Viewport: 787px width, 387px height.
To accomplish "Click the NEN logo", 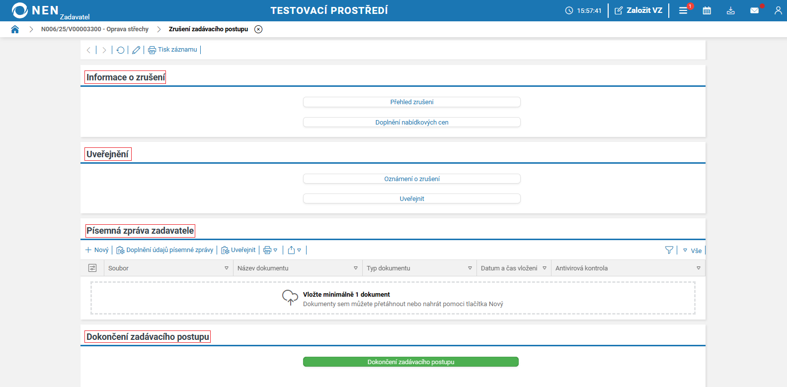I will point(35,10).
